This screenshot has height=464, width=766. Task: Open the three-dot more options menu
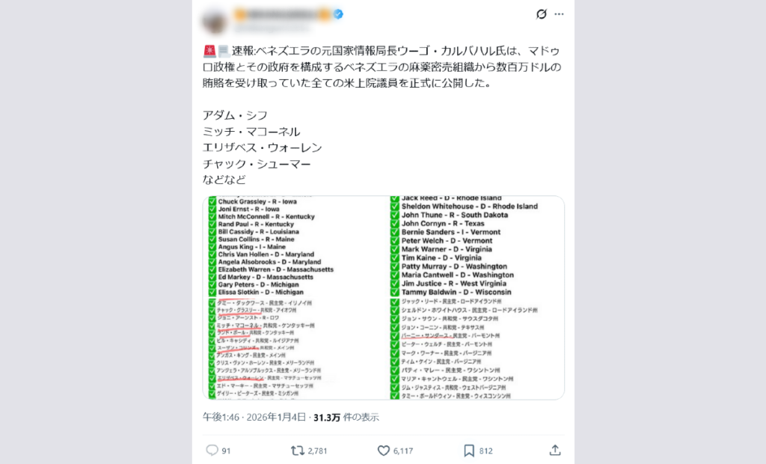pos(559,14)
